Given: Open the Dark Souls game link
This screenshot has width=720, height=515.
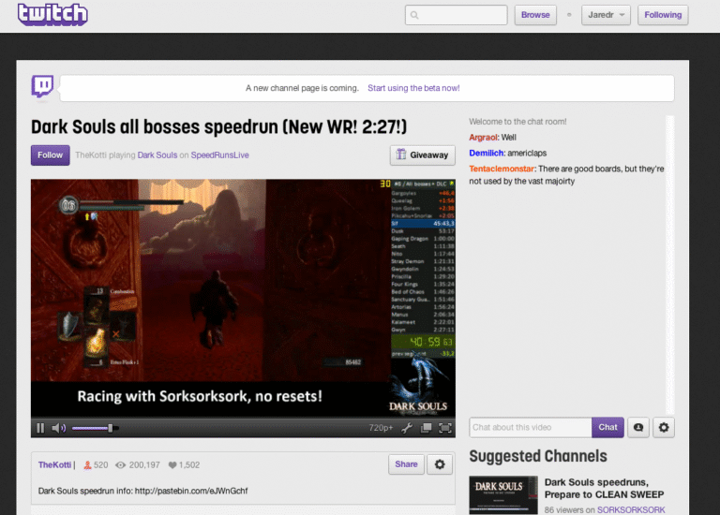Looking at the screenshot, I should click(x=157, y=155).
